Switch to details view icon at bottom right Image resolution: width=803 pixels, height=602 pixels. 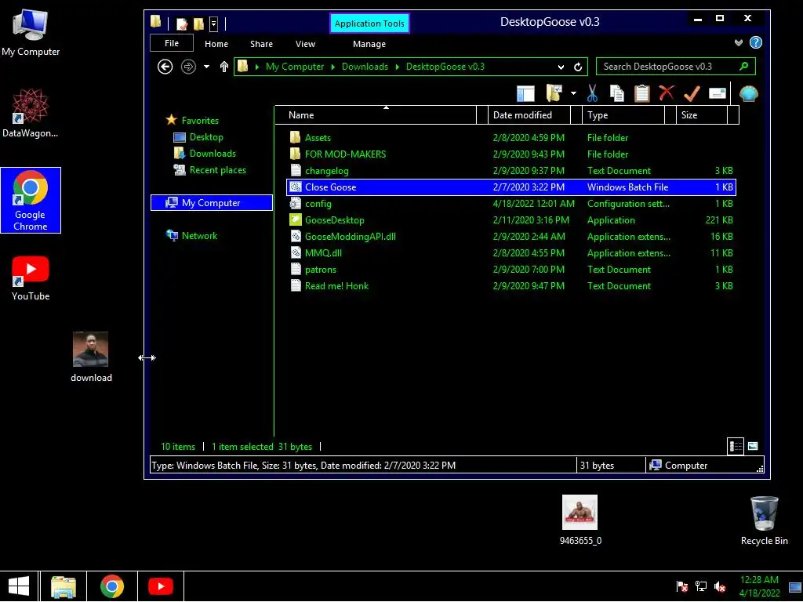736,446
